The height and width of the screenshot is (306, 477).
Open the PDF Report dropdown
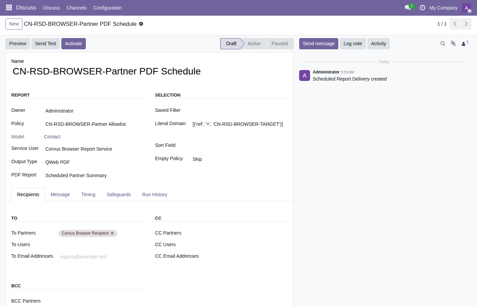(x=94, y=175)
